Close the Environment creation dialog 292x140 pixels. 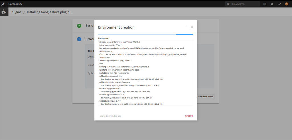click(192, 27)
